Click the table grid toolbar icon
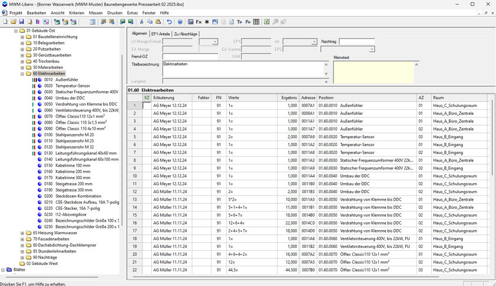The image size is (496, 286). coord(257,22)
